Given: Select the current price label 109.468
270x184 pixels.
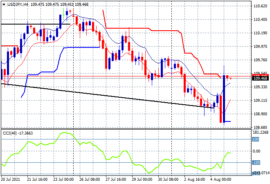Looking at the screenshot, I should (x=260, y=79).
